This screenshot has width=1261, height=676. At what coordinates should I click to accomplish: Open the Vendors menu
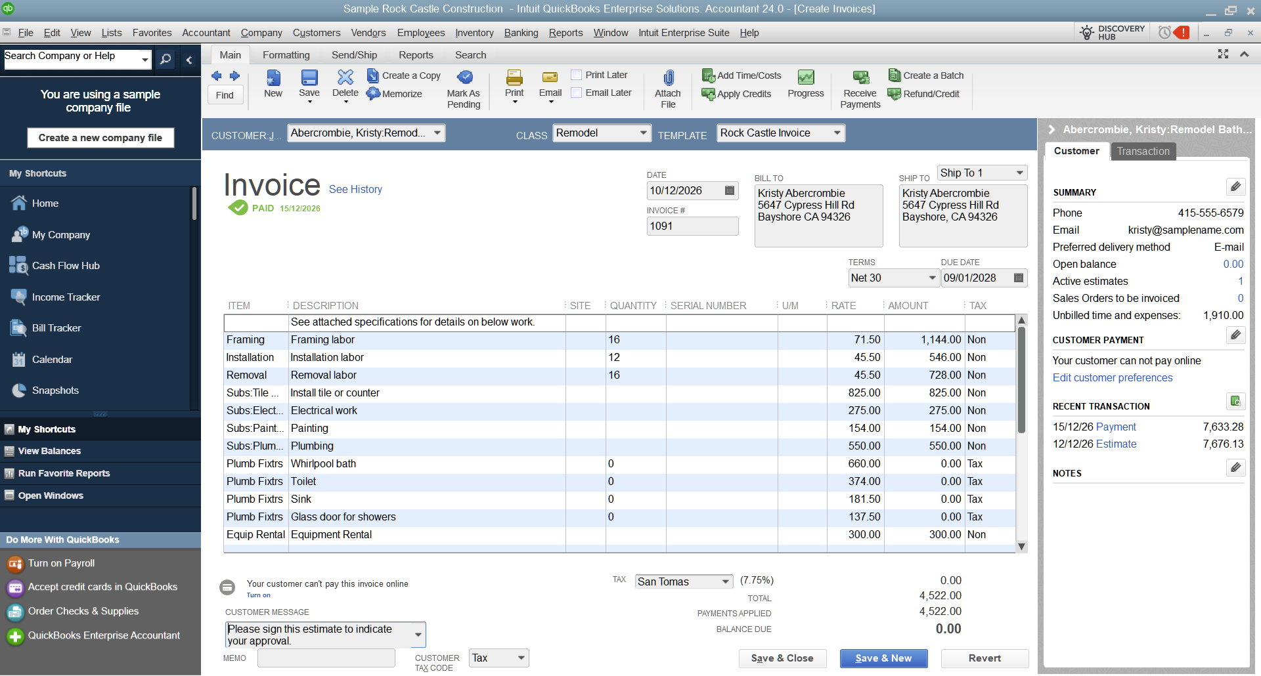(x=368, y=33)
